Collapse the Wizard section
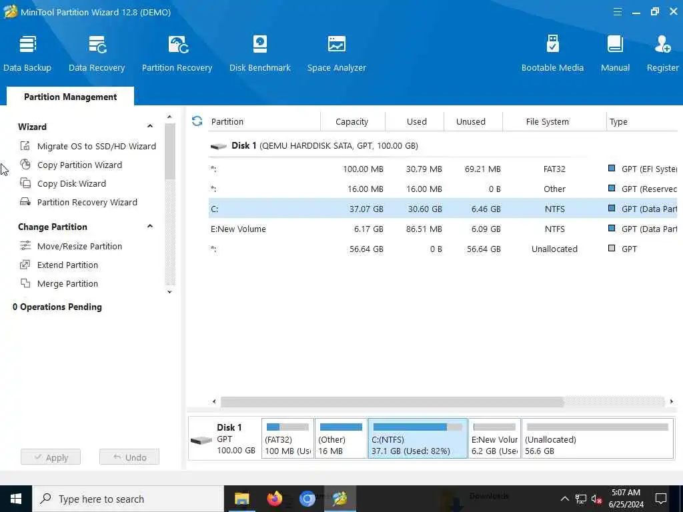Image resolution: width=683 pixels, height=512 pixels. 150,126
